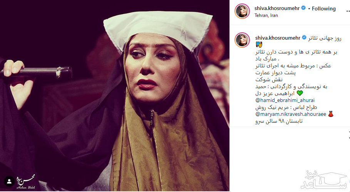This screenshot has height=192, width=350.
Task: Click the green heart emoji in caption
Action: point(300,93)
